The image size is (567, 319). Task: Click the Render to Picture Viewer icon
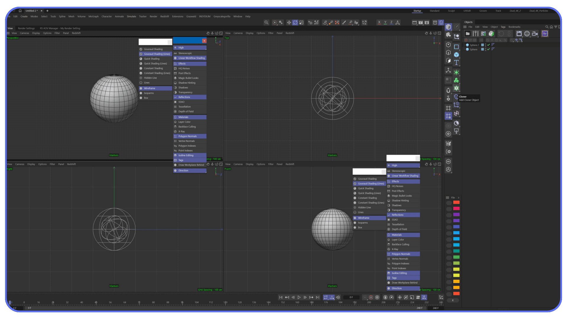click(421, 22)
